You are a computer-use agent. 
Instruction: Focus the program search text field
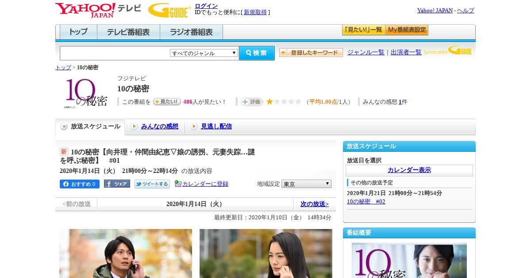coord(115,53)
